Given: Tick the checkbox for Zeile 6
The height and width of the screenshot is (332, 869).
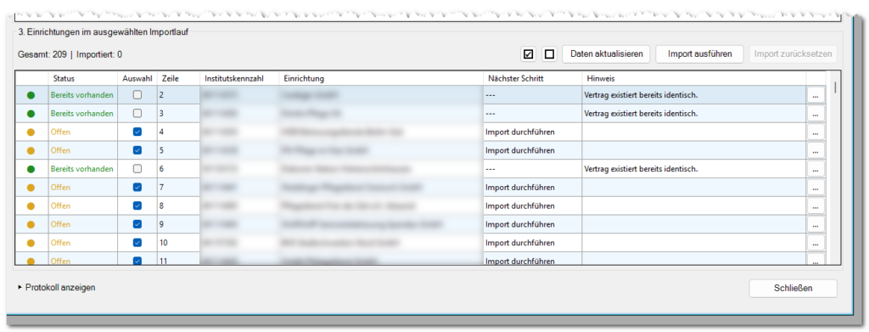Looking at the screenshot, I should 137,168.
